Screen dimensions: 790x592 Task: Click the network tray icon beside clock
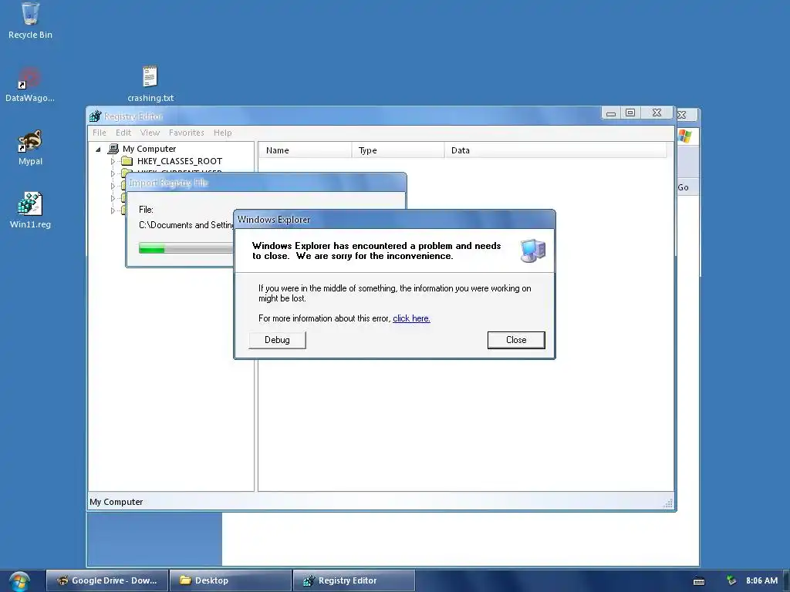coord(731,580)
